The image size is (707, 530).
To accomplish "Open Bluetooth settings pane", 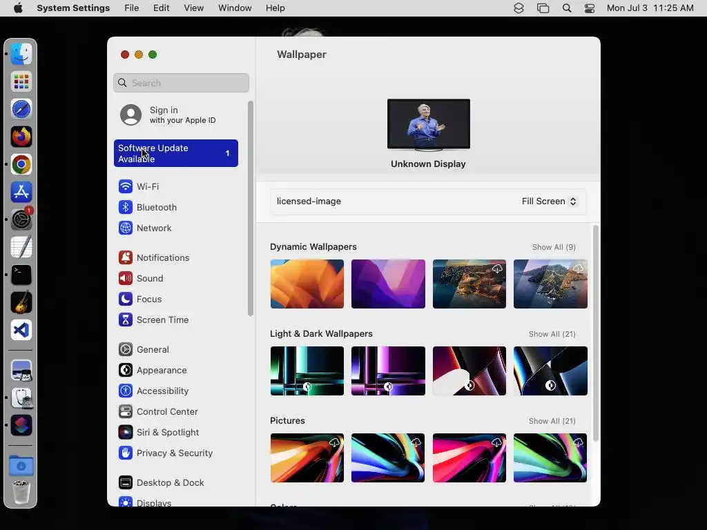I will (x=148, y=207).
